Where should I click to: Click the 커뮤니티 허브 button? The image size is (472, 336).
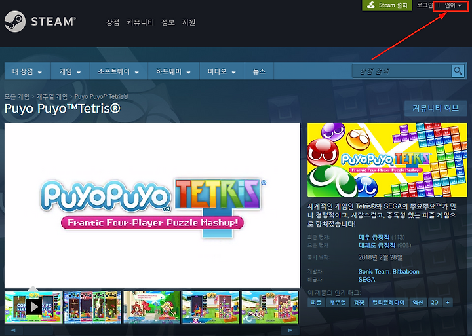click(435, 108)
